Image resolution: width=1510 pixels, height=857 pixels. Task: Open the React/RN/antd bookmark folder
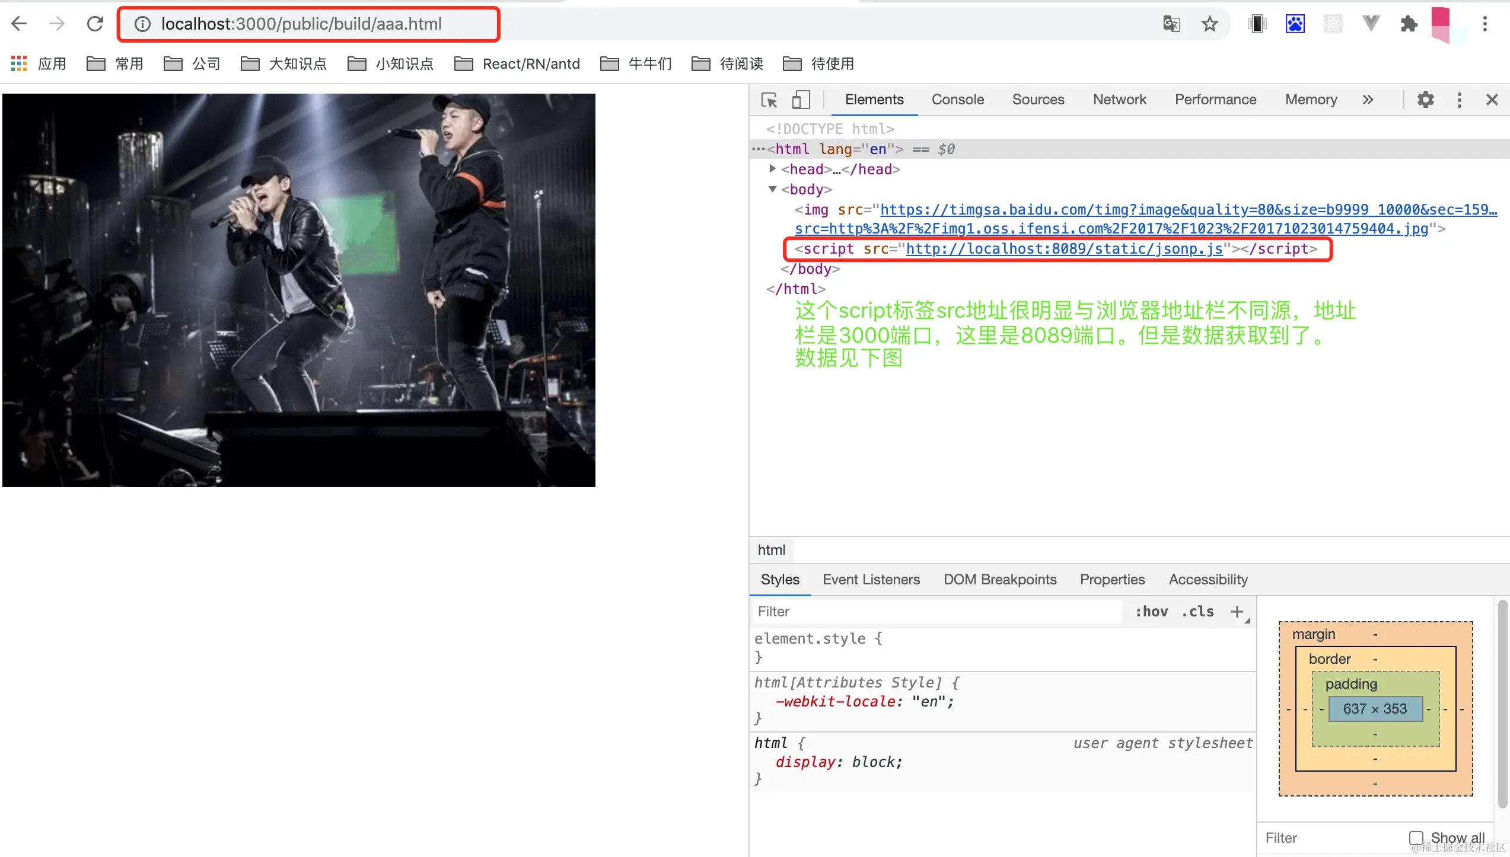click(x=517, y=64)
